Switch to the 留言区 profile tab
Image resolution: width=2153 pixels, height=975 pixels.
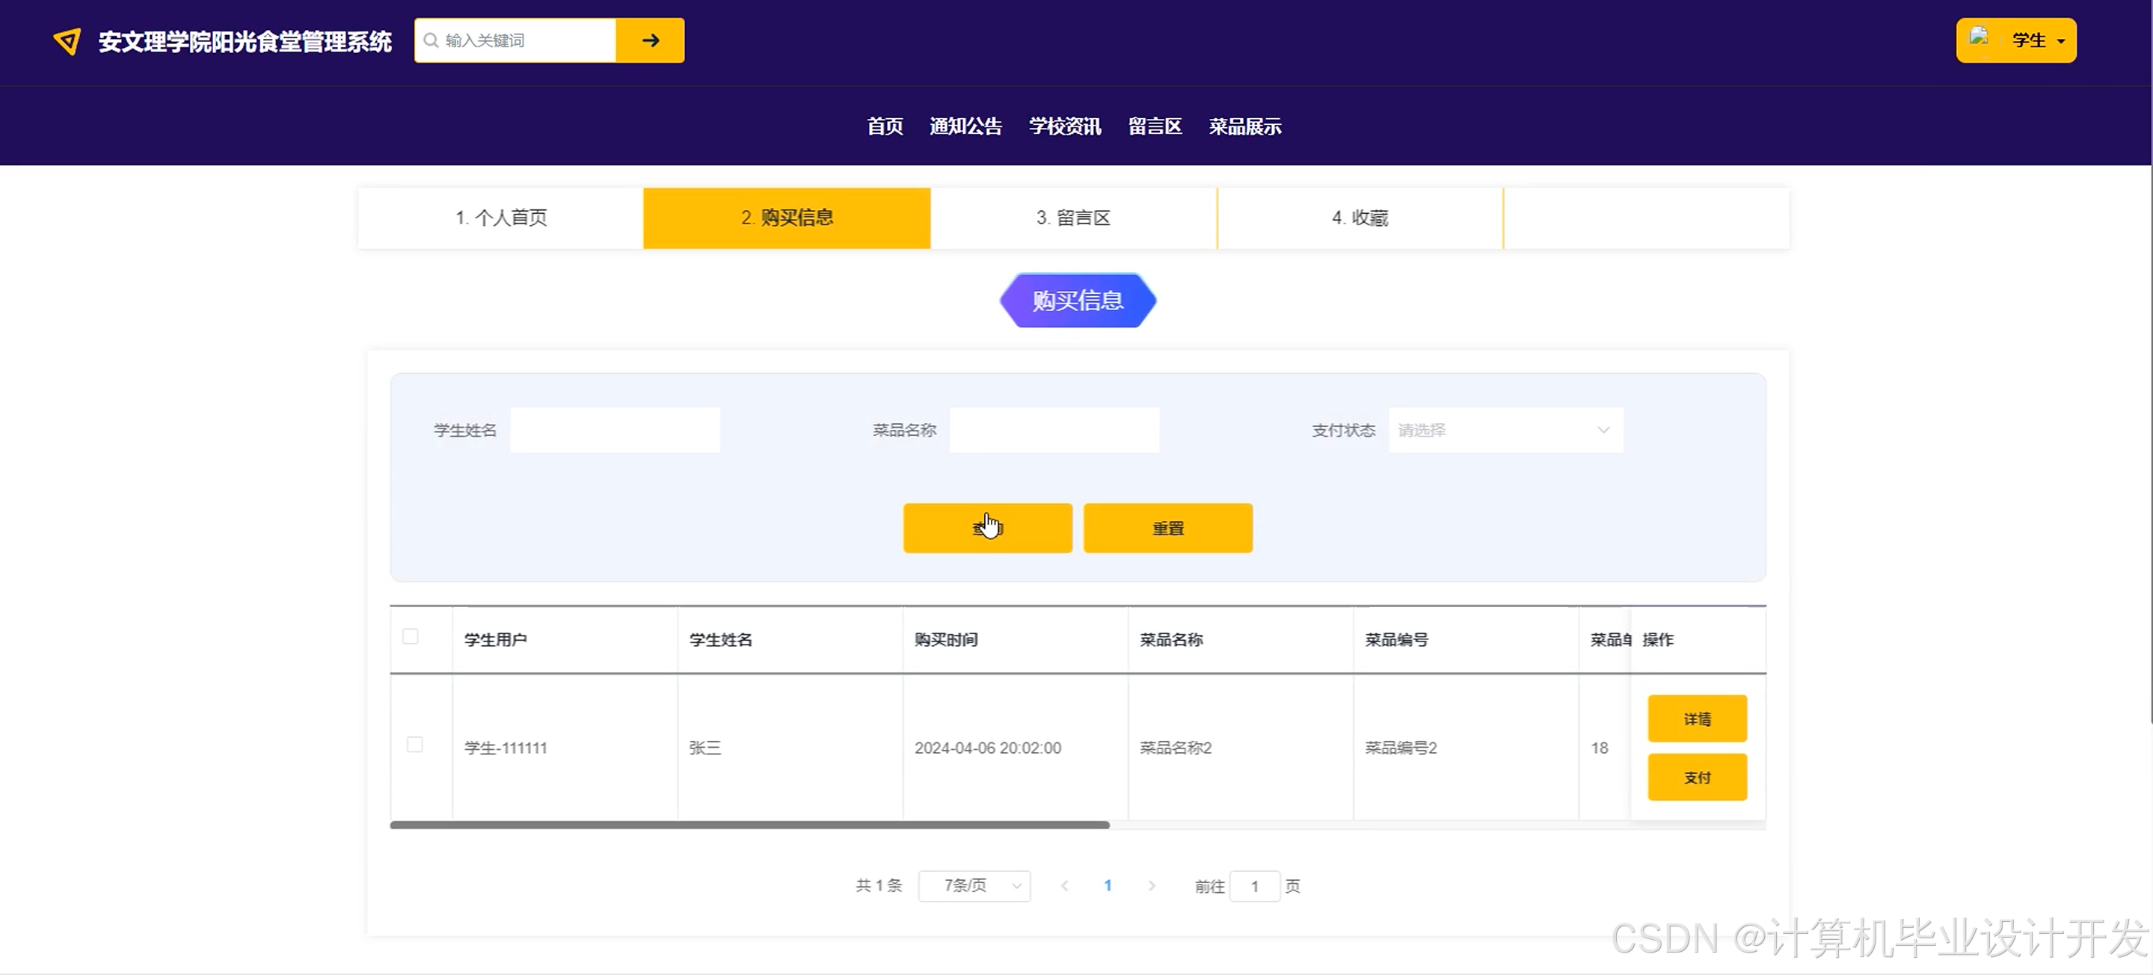point(1073,218)
